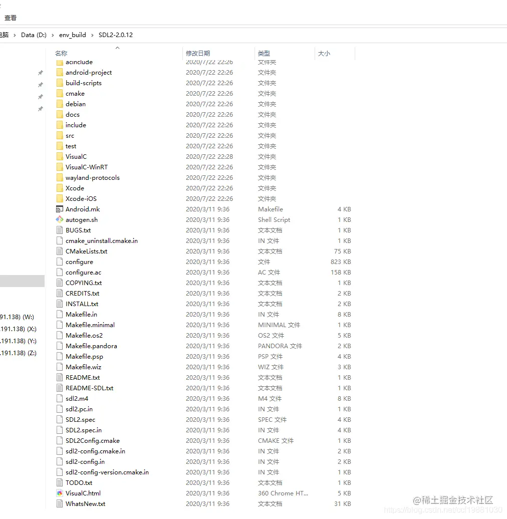Image resolution: width=507 pixels, height=519 pixels.
Task: Expand chevron before Data (D:) breadcrumb
Action: pyautogui.click(x=15, y=35)
